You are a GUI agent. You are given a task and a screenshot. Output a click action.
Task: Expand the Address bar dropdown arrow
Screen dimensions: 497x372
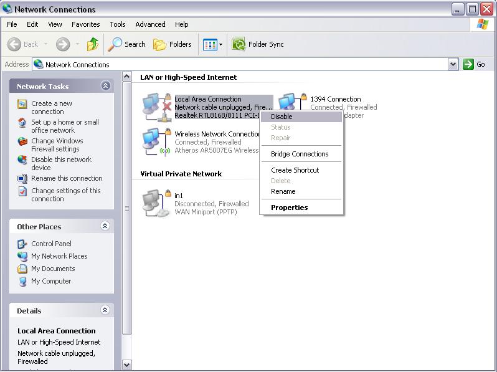[453, 64]
